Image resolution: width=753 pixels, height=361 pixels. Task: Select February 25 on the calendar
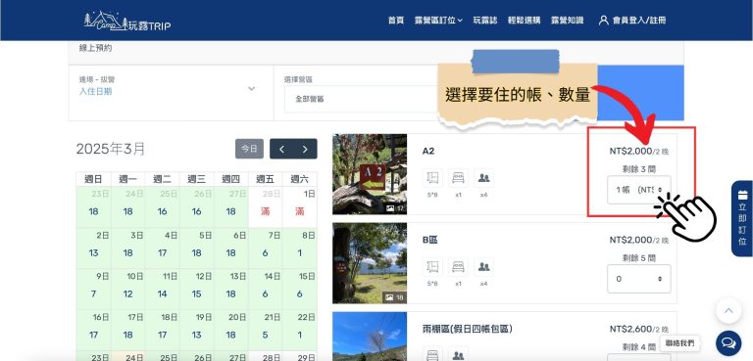[163, 206]
